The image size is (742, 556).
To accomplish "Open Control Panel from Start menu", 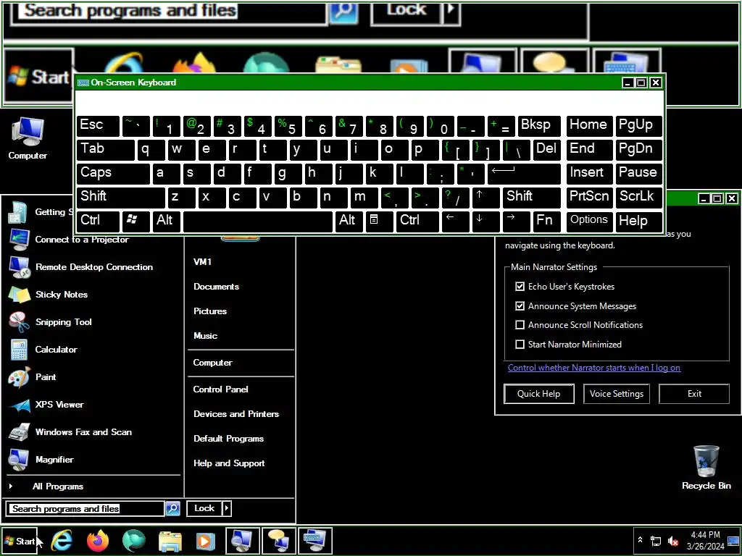I will pyautogui.click(x=220, y=389).
